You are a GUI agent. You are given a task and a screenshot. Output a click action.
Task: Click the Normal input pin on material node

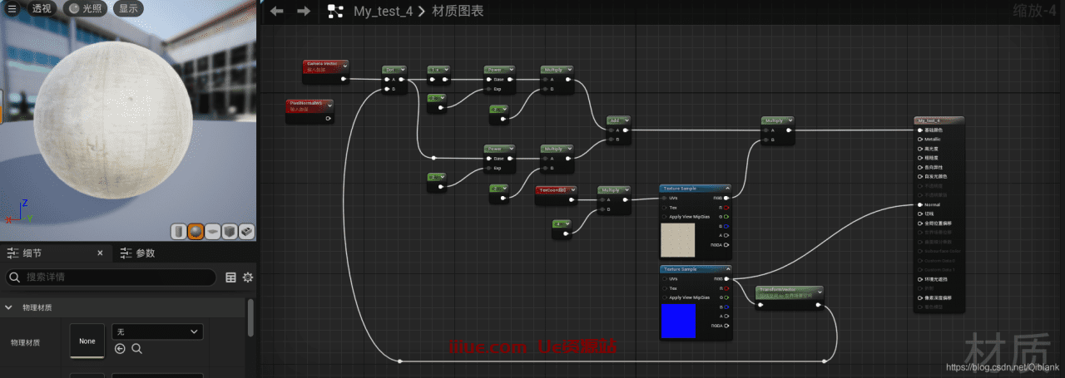pyautogui.click(x=919, y=204)
